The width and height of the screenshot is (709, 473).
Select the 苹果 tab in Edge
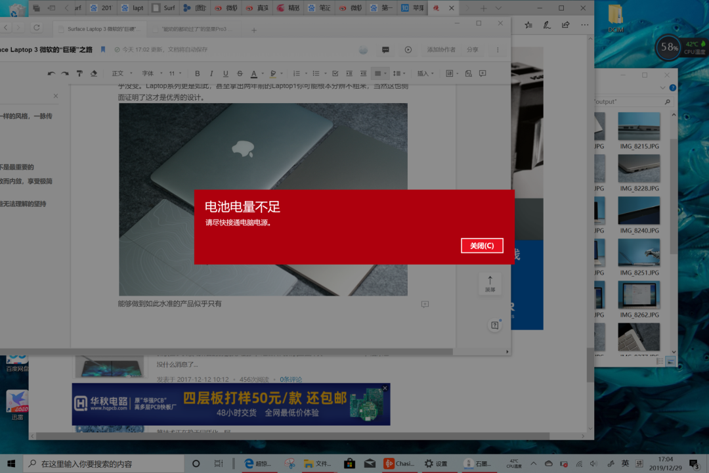pyautogui.click(x=413, y=8)
